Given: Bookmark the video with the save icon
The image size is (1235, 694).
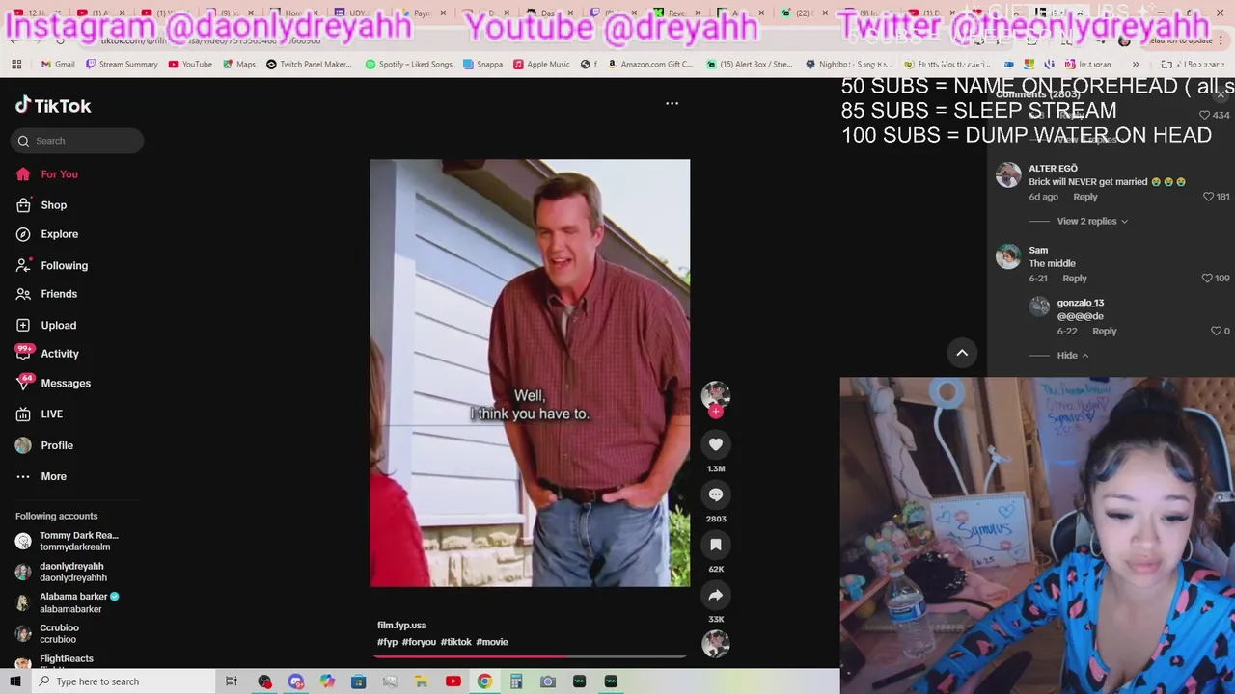Looking at the screenshot, I should pos(716,545).
